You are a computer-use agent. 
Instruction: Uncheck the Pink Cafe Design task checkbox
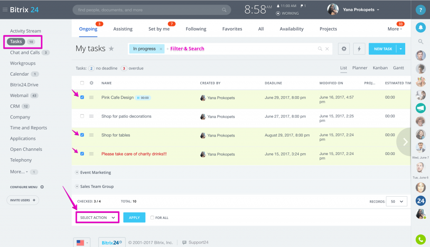click(82, 97)
